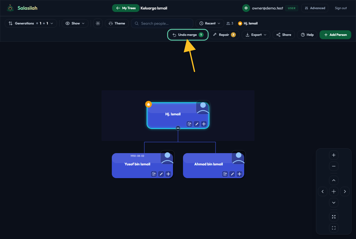The height and width of the screenshot is (239, 356).
Task: Go back to My Trees
Action: pyautogui.click(x=126, y=8)
